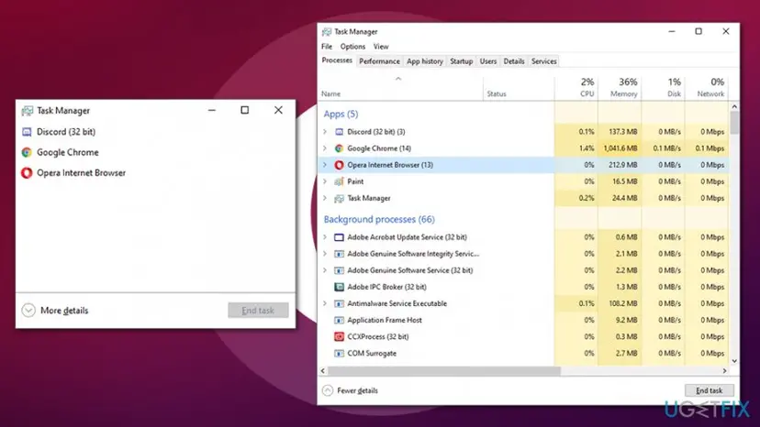Click the Adobe Genuine Software Service (32 bit) icon
Screen dimensions: 760x427
coord(340,270)
